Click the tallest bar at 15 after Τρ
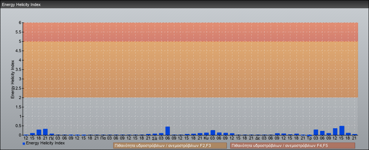The height and width of the screenshot is (150, 369). (342, 130)
